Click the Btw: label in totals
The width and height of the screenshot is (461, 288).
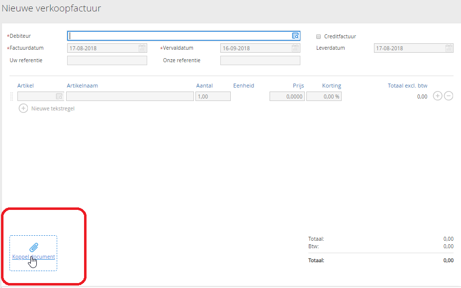(313, 246)
